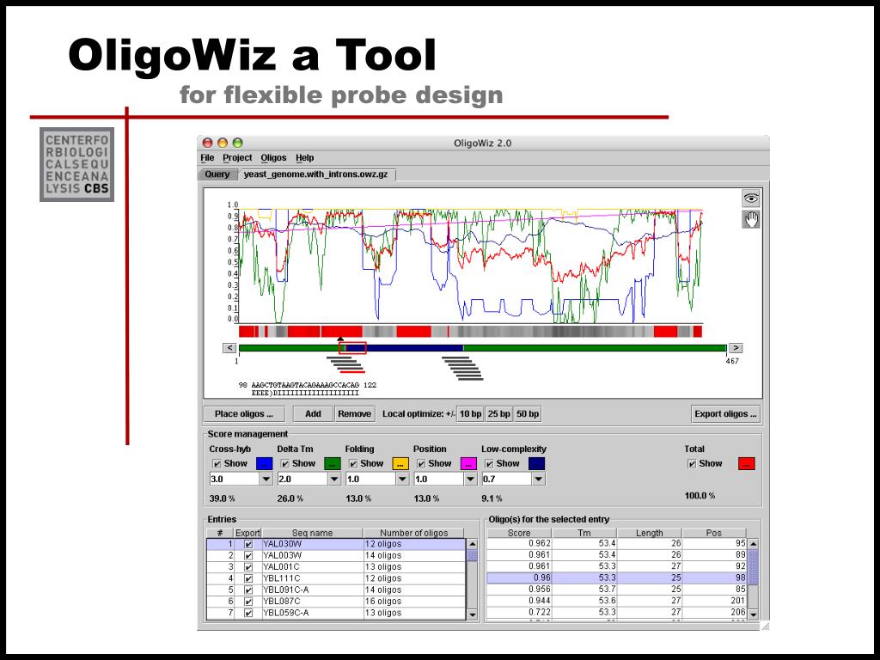Open Folding weight dropdown
Image resolution: width=880 pixels, height=660 pixels.
tap(402, 480)
